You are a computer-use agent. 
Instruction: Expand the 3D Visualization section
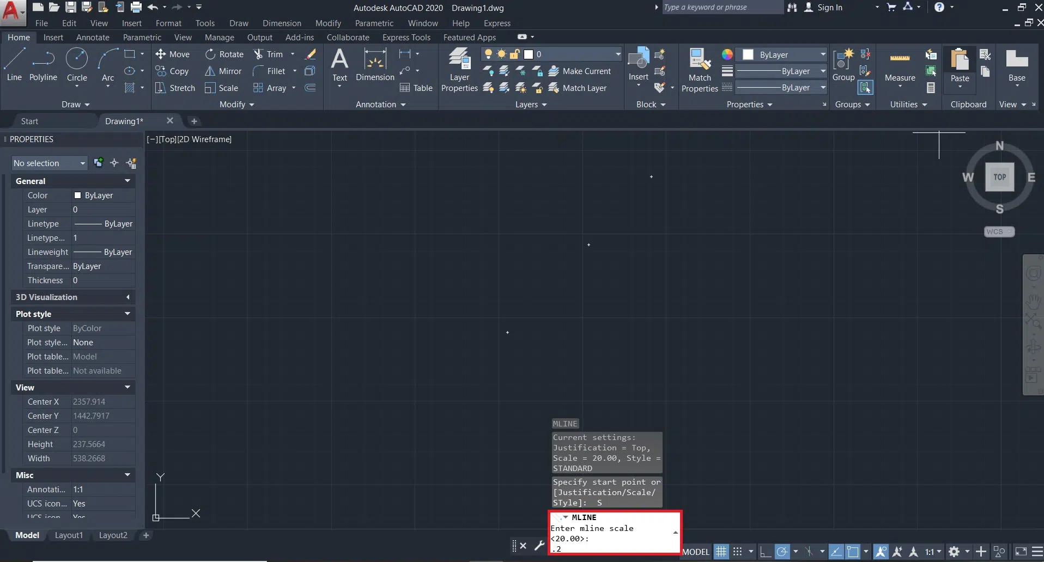click(127, 297)
